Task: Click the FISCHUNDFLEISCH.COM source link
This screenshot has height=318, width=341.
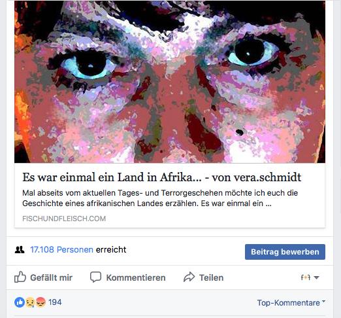Action: 64,219
